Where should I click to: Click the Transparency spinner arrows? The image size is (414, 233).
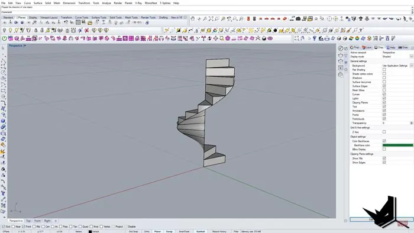coord(412,123)
